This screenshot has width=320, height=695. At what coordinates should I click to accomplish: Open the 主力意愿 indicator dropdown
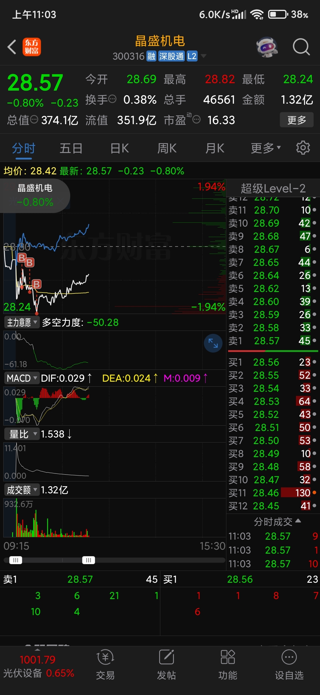(x=22, y=322)
